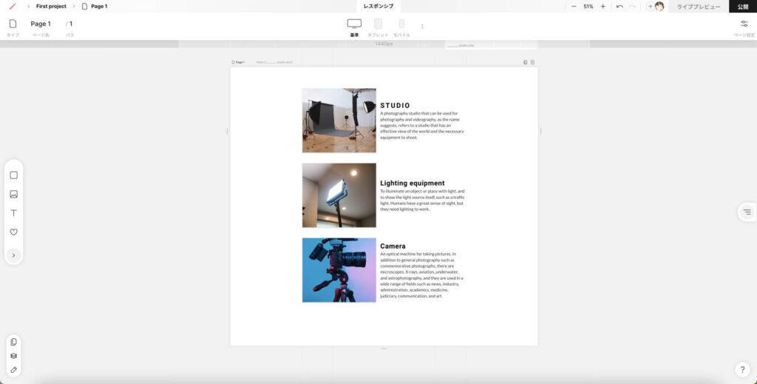Viewport: 757px width, 384px height.
Task: Click the 公開 publish button
Action: 742,6
